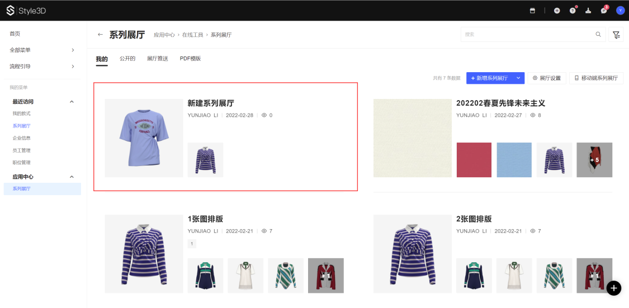
Task: Click the filter icon beside search
Action: [616, 35]
